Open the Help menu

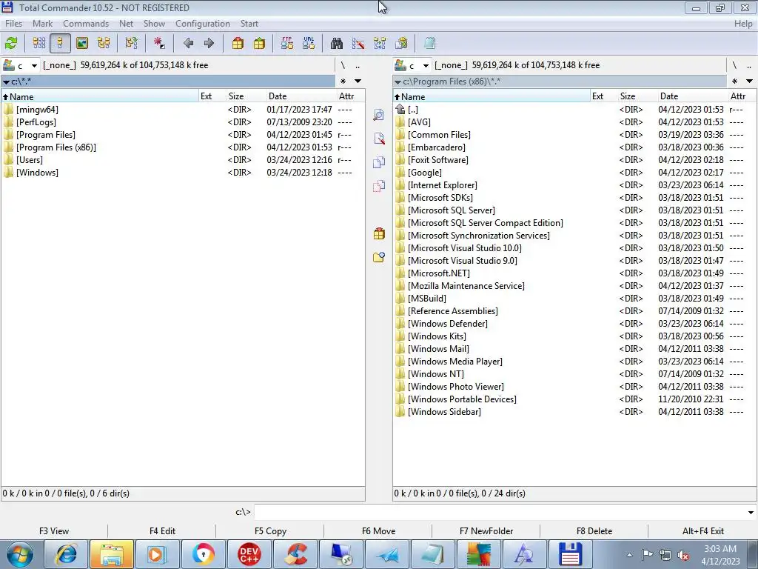pyautogui.click(x=743, y=23)
